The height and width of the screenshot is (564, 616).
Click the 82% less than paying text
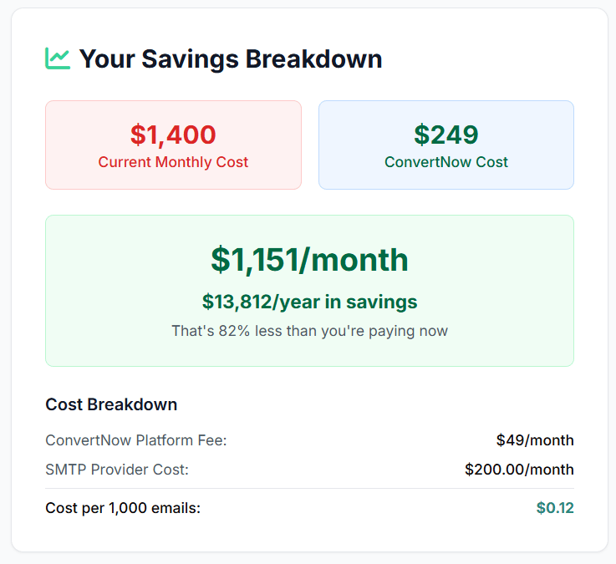pos(309,331)
